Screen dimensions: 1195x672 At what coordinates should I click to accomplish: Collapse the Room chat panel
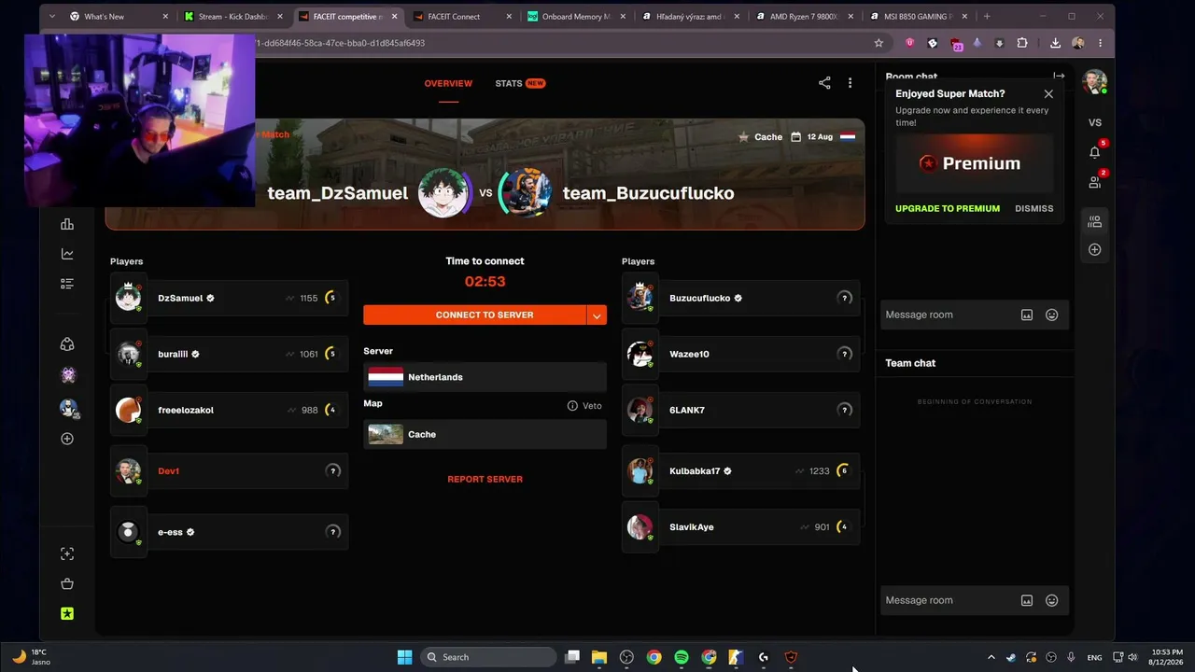coord(1059,77)
